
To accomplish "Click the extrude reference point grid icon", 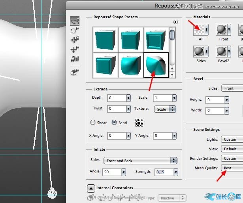I will point(139,123).
